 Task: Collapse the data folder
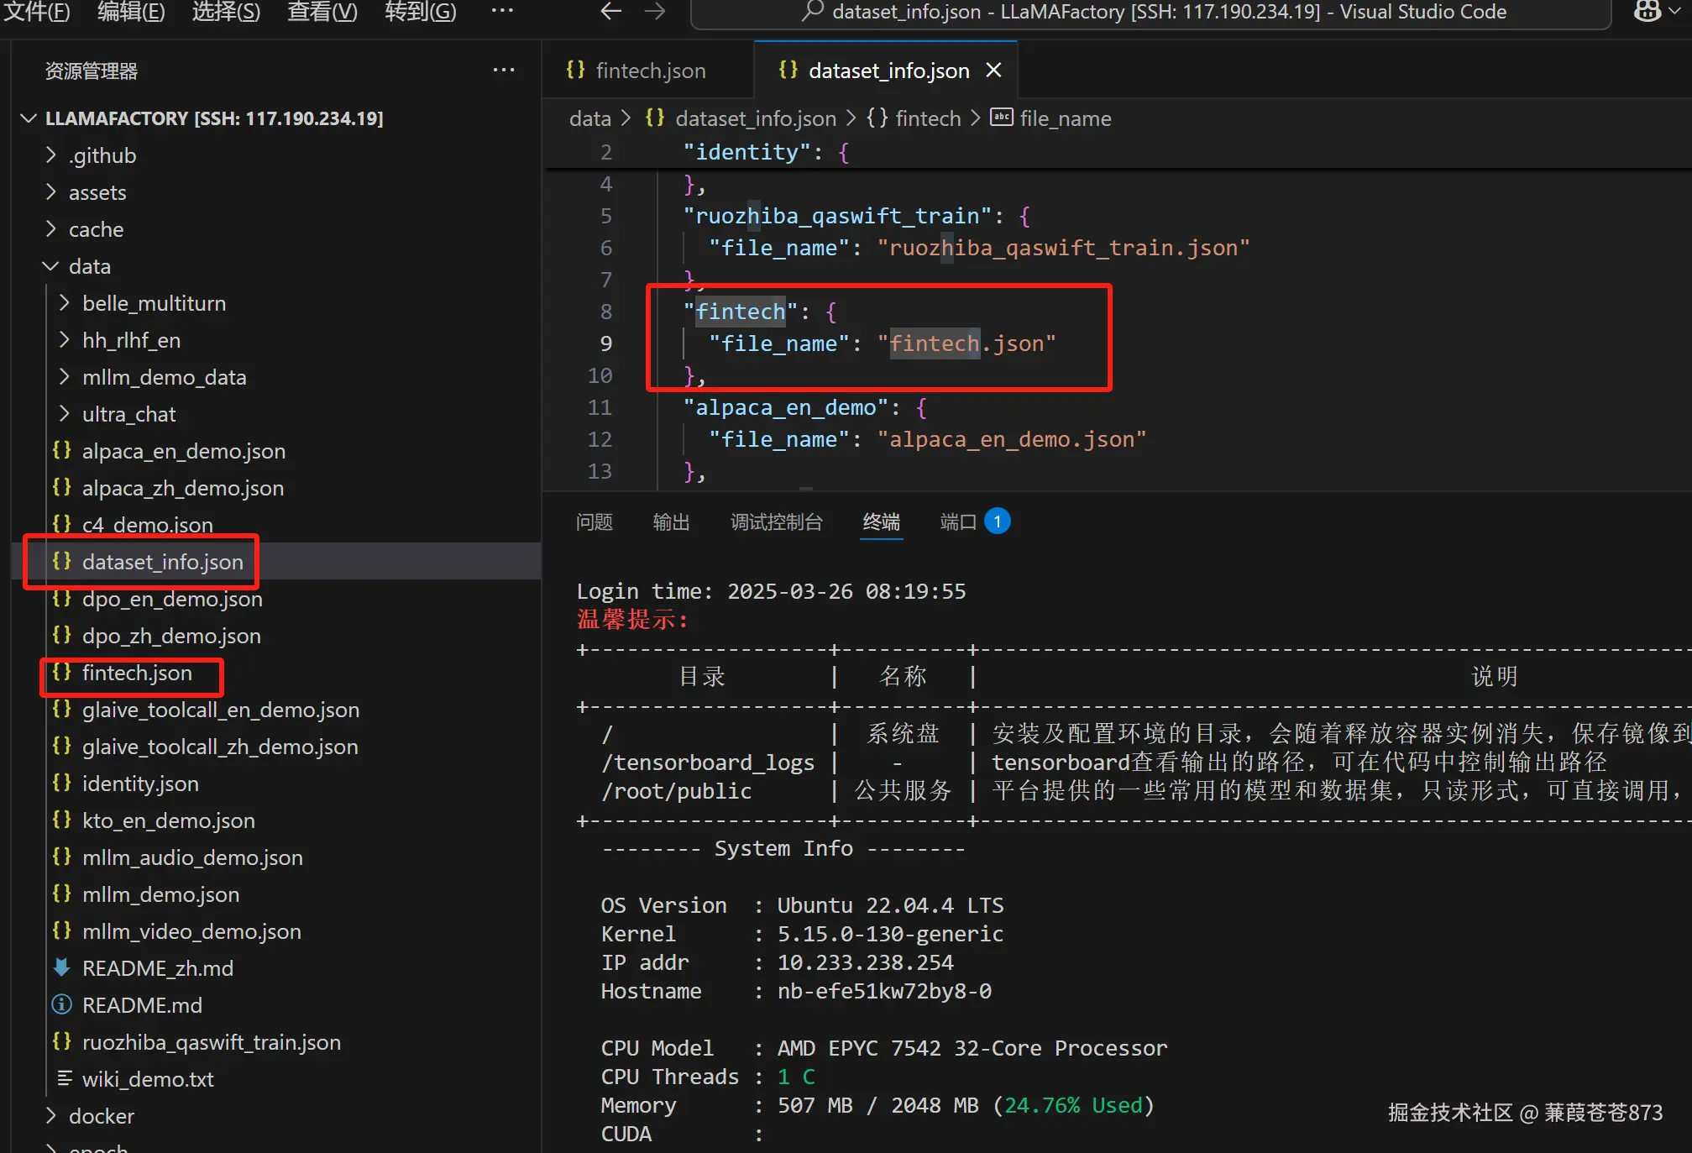(50, 266)
